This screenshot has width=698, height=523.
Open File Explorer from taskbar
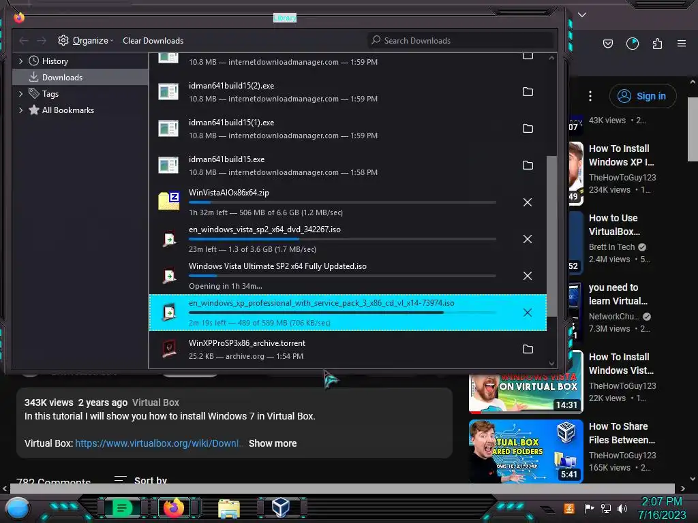click(x=229, y=508)
